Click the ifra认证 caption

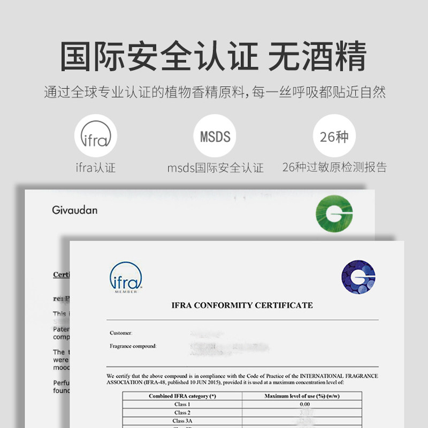point(96,167)
